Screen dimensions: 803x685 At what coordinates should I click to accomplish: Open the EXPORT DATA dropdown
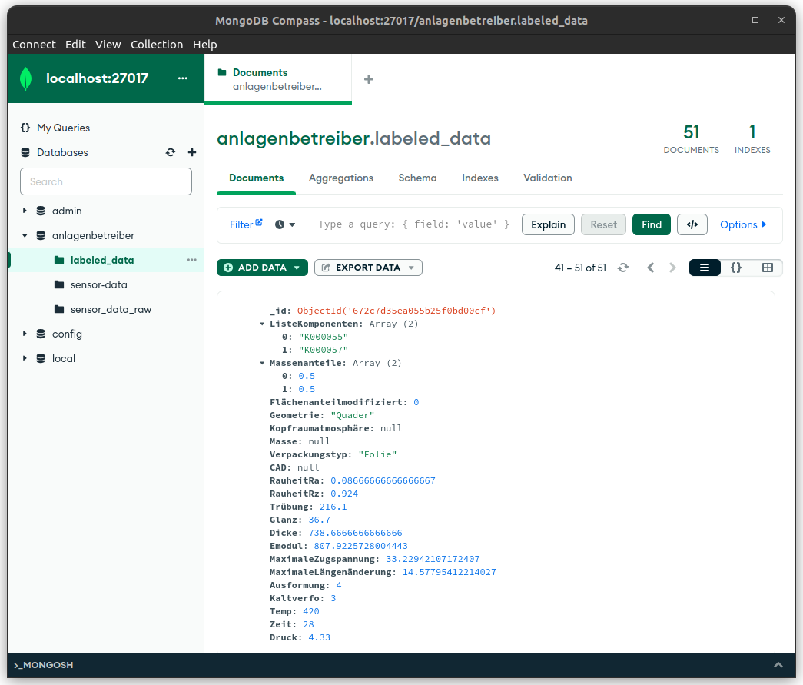(x=368, y=268)
